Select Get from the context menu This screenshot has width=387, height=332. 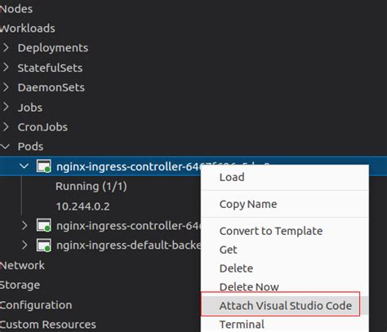(x=285, y=250)
